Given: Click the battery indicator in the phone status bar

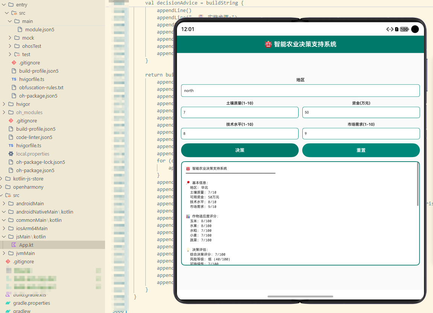Looking at the screenshot, I should tap(404, 29).
